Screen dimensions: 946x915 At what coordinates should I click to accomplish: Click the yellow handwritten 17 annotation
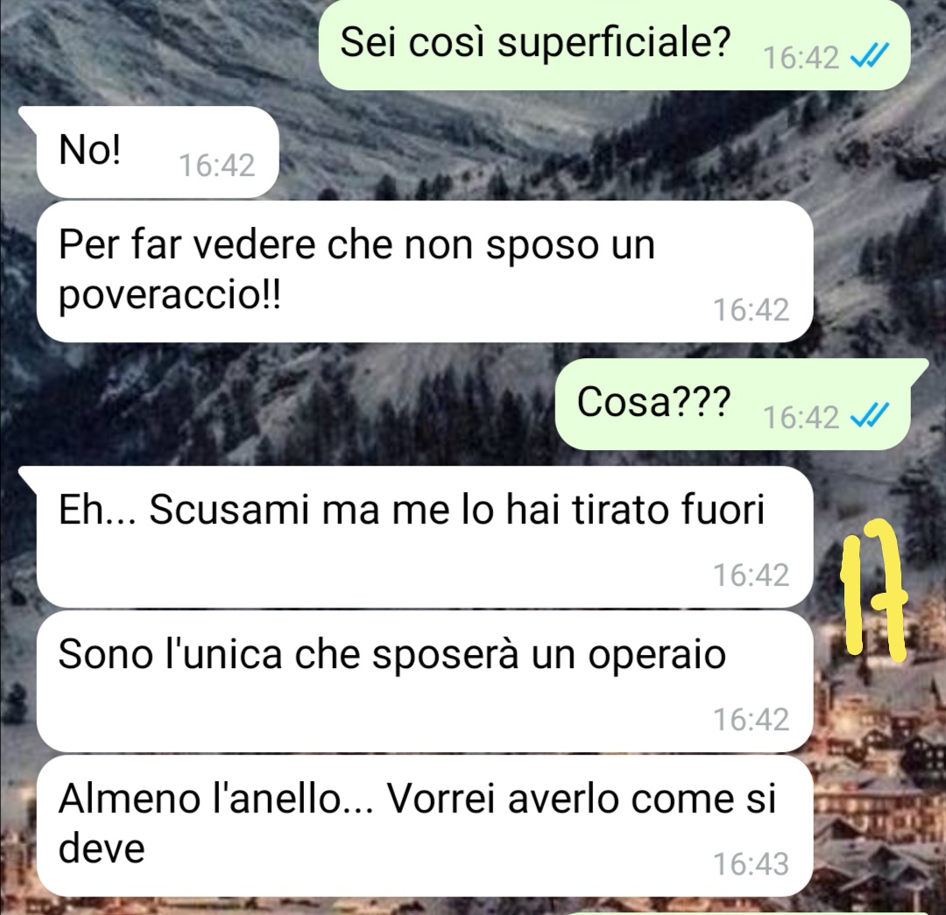873,589
